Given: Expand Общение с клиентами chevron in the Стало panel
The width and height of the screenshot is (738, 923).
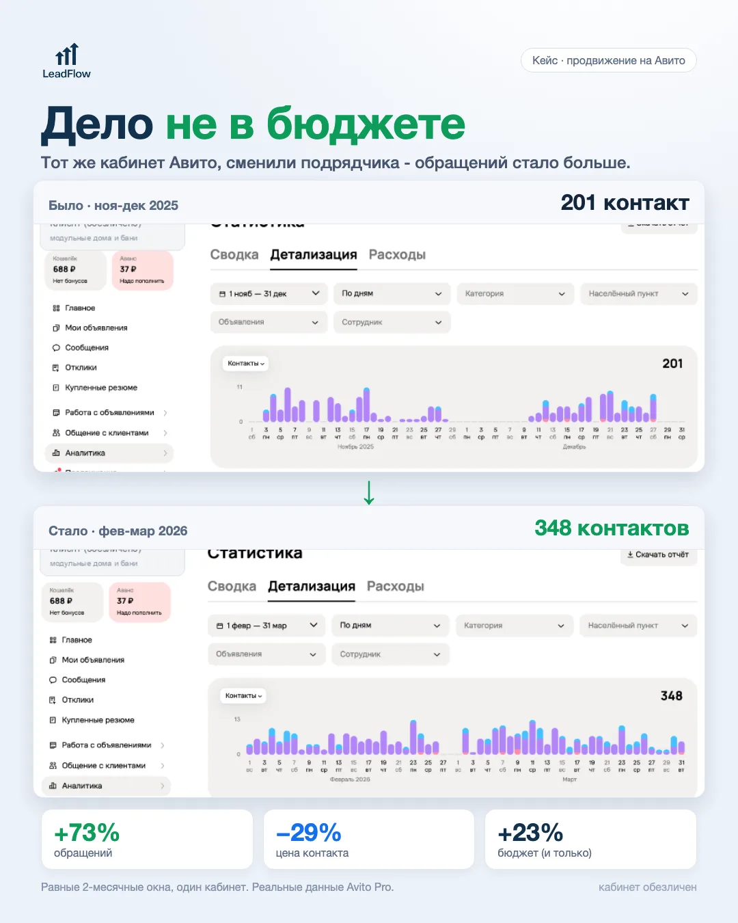Looking at the screenshot, I should [163, 766].
